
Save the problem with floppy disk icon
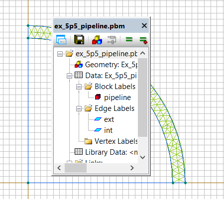[x=79, y=40]
